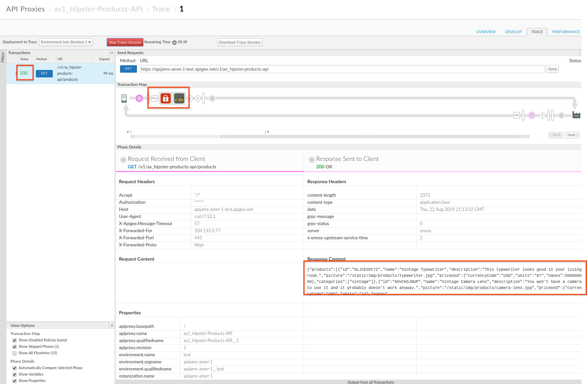Click the Elapsed column header
The image size is (587, 384).
[x=104, y=59]
